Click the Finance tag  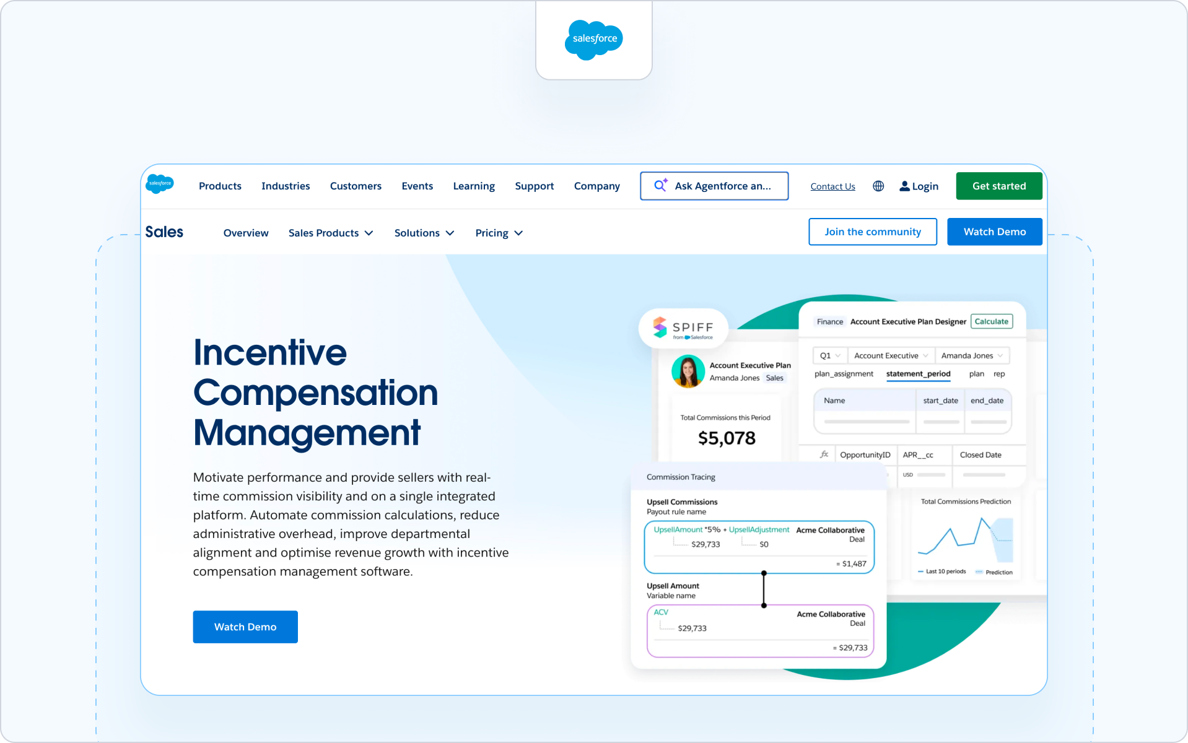pos(830,321)
